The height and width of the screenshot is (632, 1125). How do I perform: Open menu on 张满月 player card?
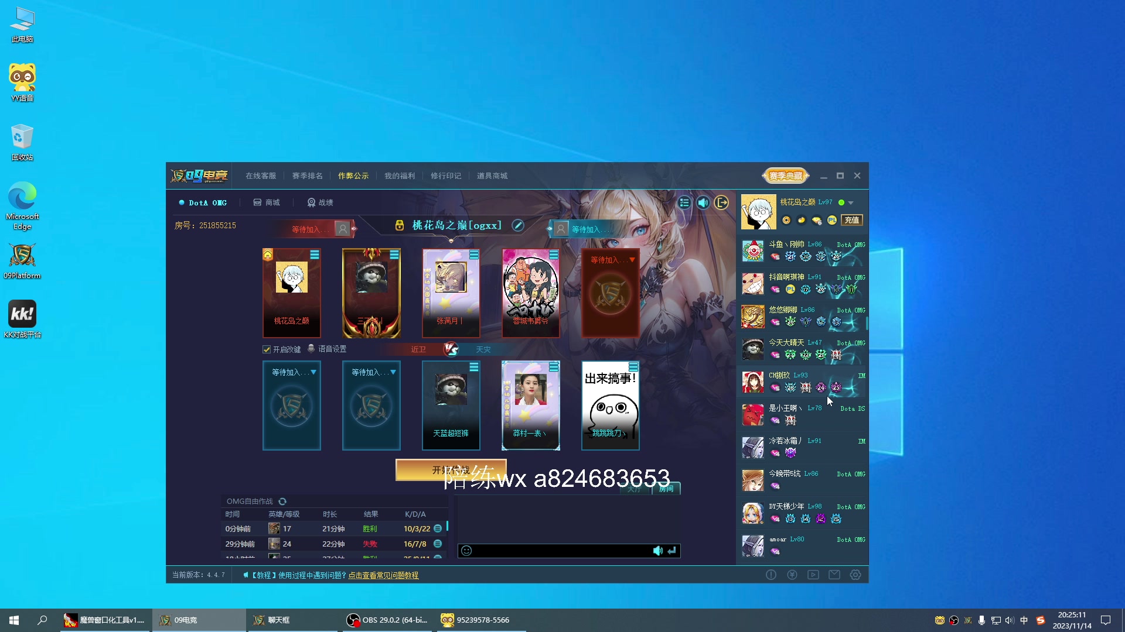pyautogui.click(x=474, y=255)
